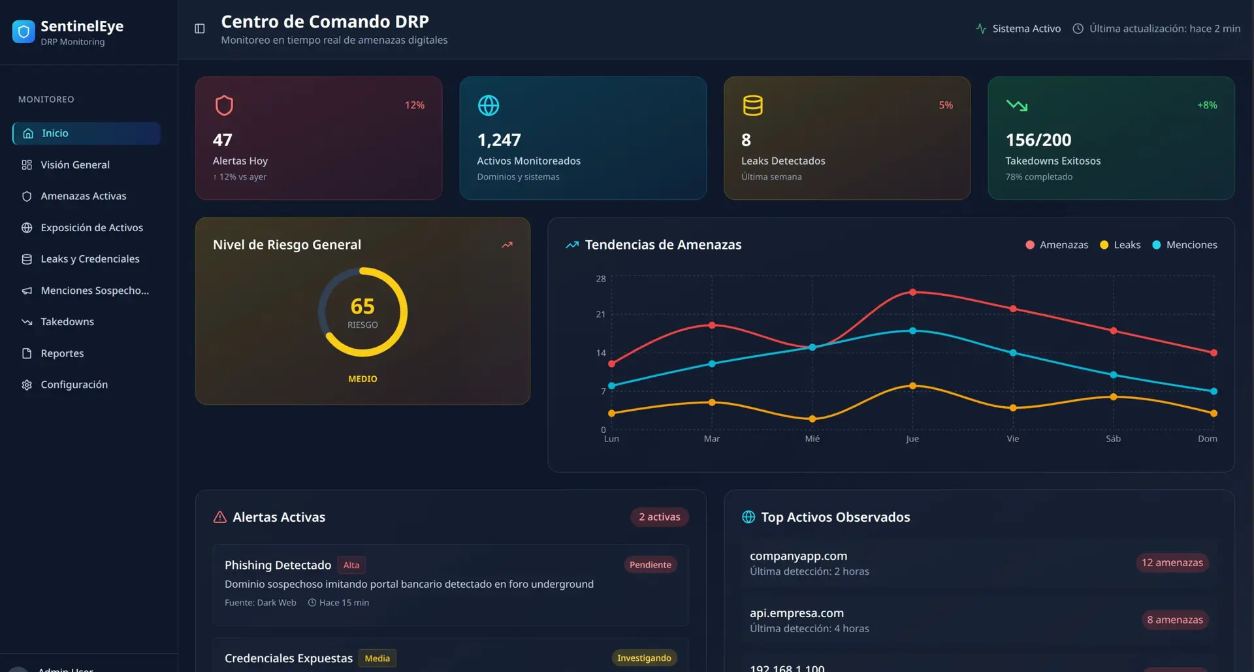Click the trend icon of Takedowns menu
1254x672 pixels.
point(27,322)
